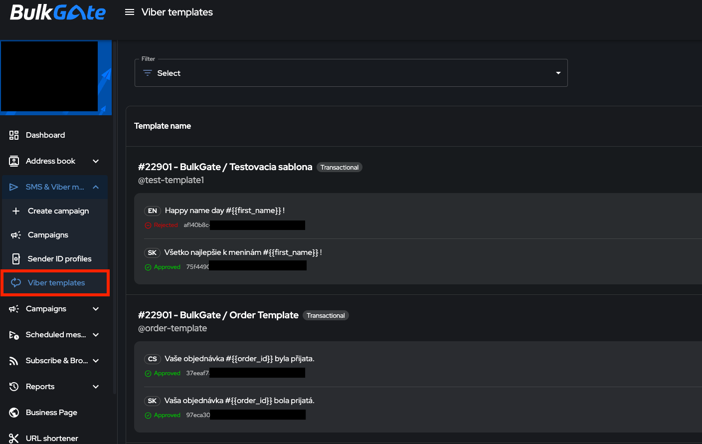Open the Order Template title
Screen dimensions: 702x444
tap(218, 315)
